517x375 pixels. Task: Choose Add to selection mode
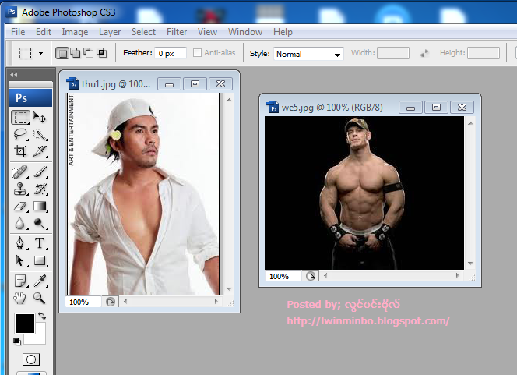pyautogui.click(x=76, y=53)
